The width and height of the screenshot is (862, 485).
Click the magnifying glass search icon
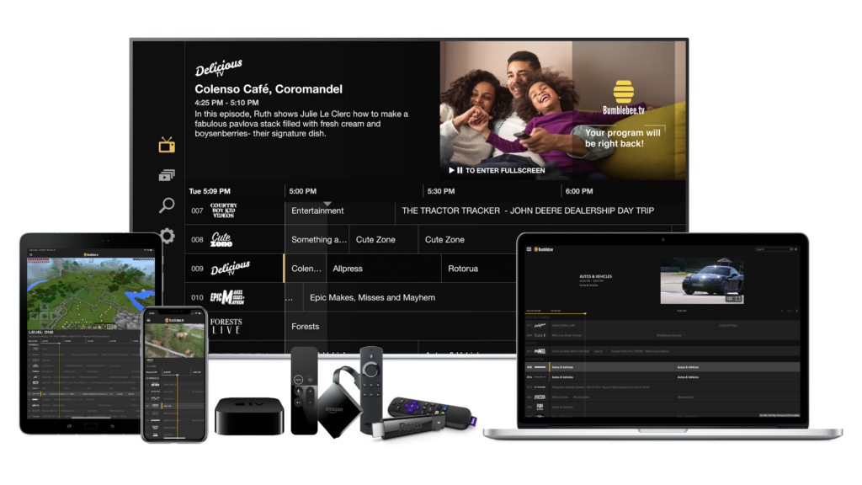(167, 205)
